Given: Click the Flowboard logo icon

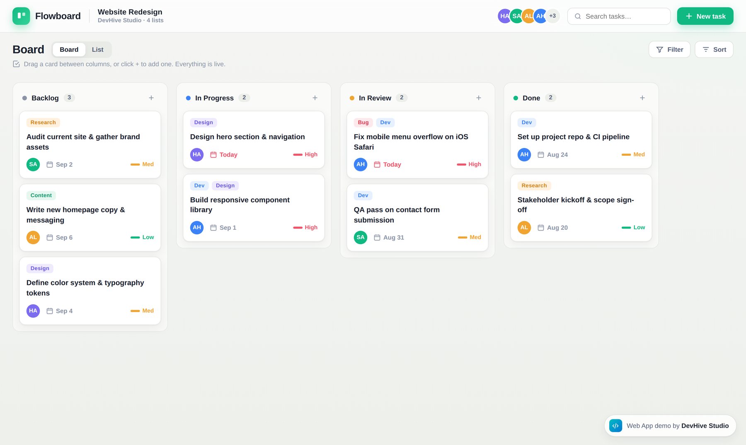Looking at the screenshot, I should tap(21, 16).
